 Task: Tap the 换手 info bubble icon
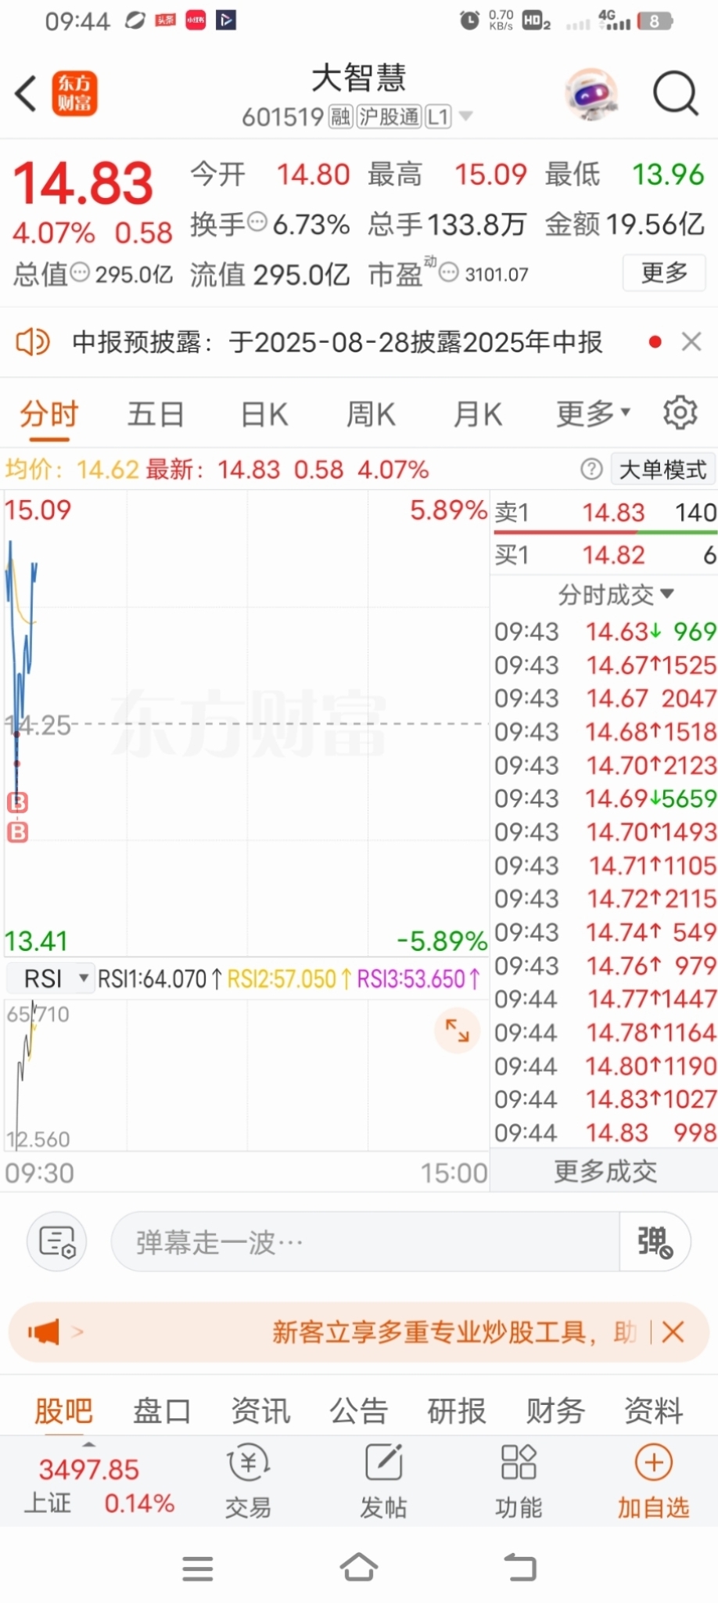[x=257, y=223]
